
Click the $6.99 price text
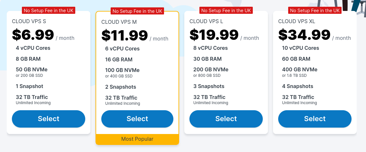[x=33, y=35]
